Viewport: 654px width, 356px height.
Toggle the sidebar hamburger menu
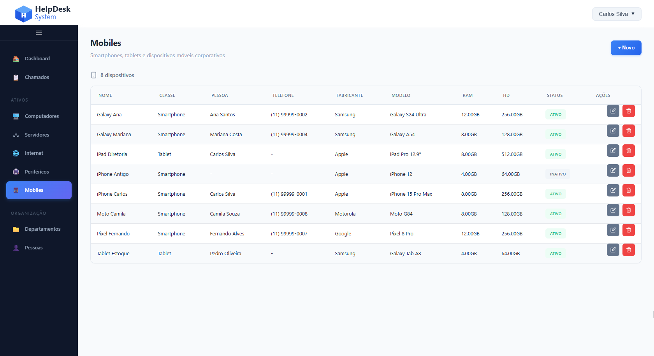point(39,33)
